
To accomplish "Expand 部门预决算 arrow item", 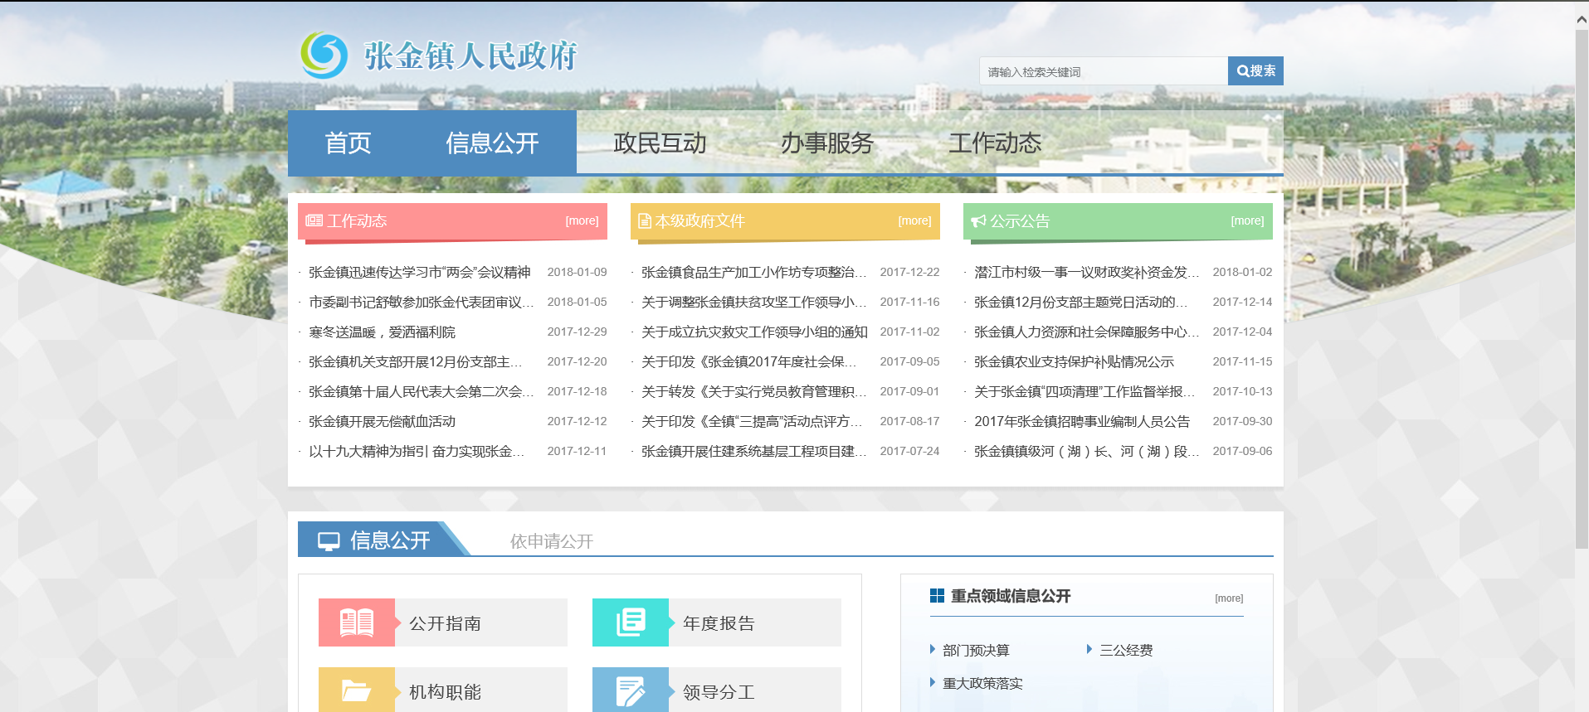I will click(933, 650).
